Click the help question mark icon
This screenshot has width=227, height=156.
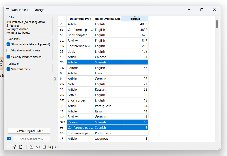click(x=15, y=147)
